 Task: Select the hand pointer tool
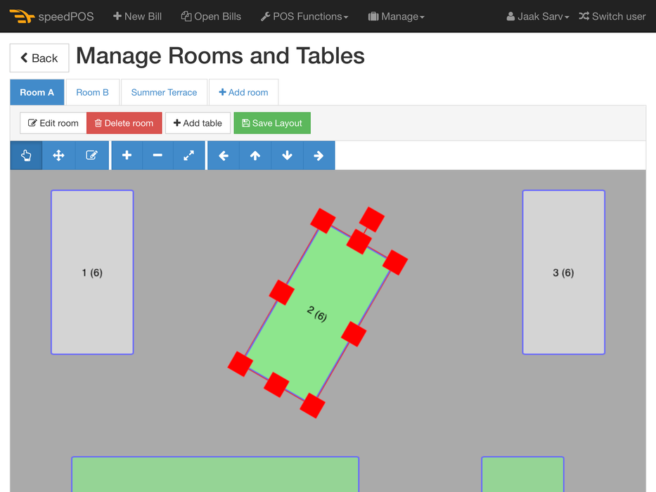[26, 155]
